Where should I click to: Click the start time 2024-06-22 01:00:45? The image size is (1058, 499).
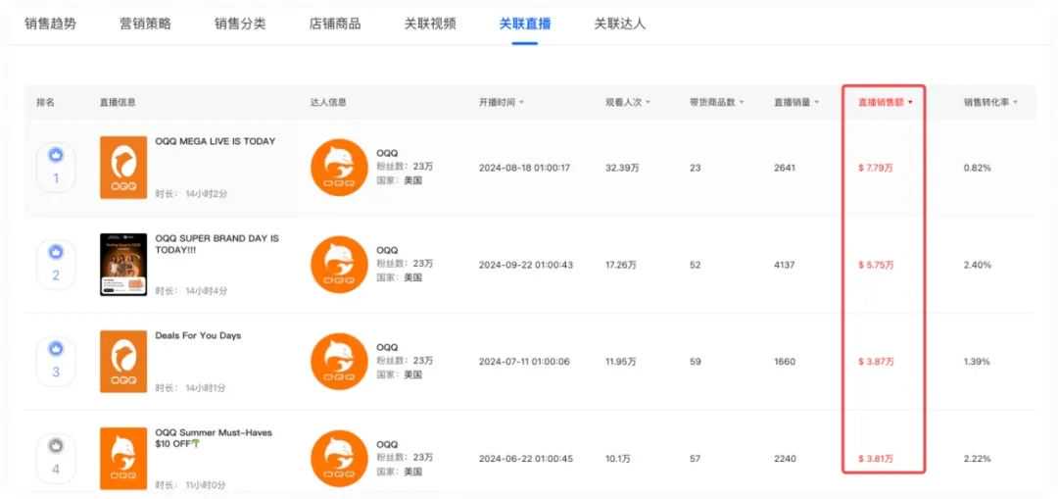pos(526,459)
